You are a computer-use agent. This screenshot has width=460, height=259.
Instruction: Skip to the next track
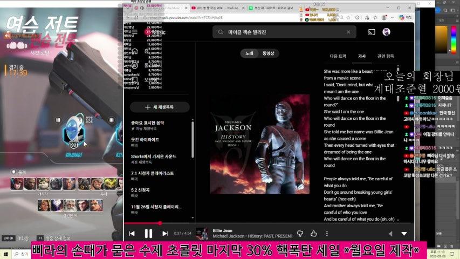(165, 234)
